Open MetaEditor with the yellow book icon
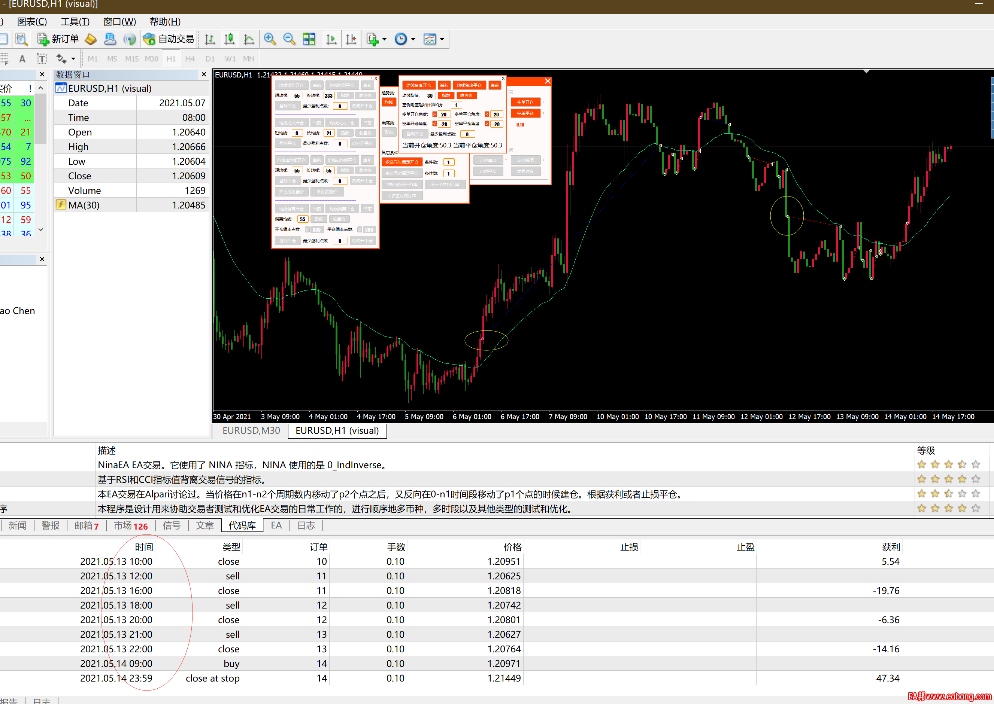994x704 pixels. click(91, 39)
